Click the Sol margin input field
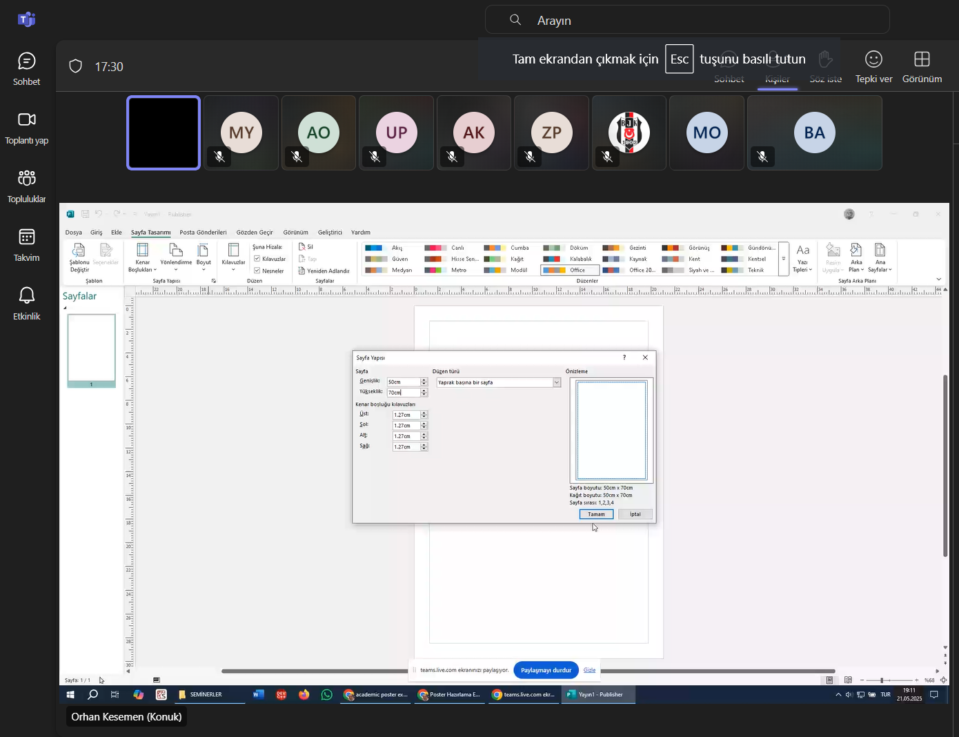959x737 pixels. point(406,426)
